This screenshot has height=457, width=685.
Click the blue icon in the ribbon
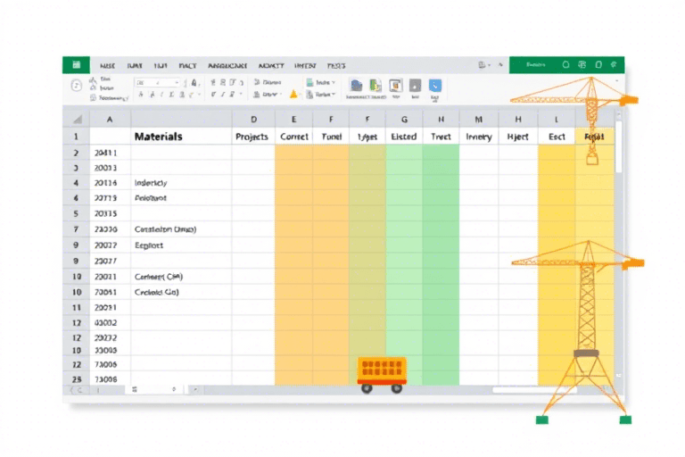pos(435,86)
